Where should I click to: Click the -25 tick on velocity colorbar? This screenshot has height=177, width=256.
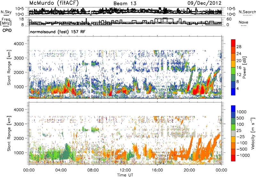241,136
